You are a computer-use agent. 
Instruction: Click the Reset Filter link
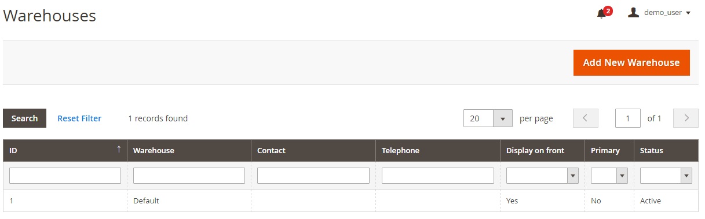click(79, 118)
